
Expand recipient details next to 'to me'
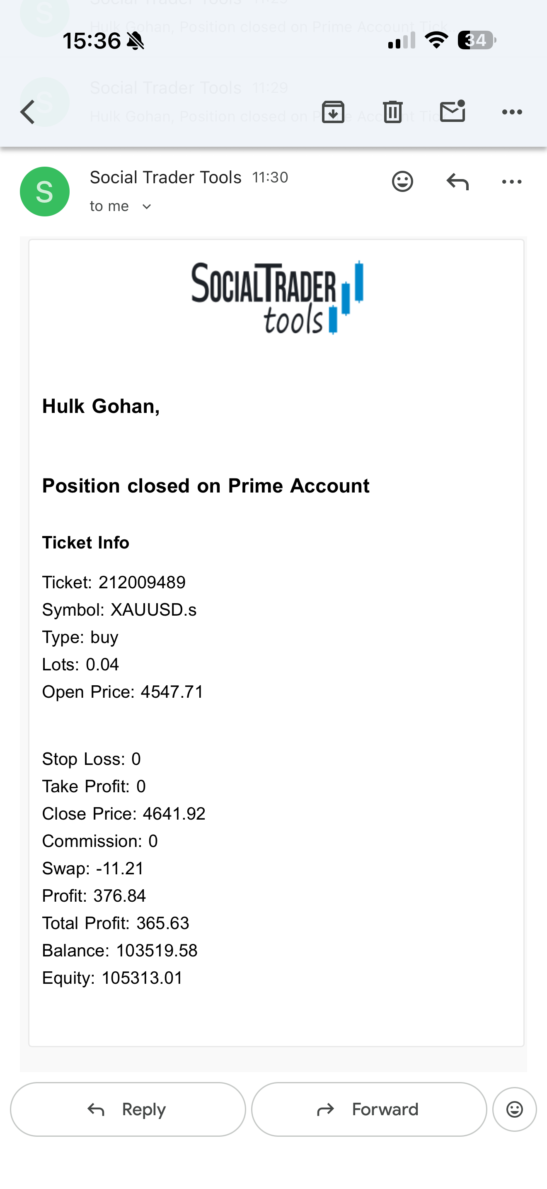[x=147, y=206]
